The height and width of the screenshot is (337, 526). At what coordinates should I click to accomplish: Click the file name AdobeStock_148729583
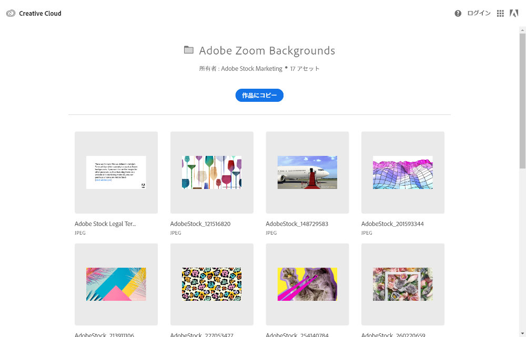coord(297,224)
